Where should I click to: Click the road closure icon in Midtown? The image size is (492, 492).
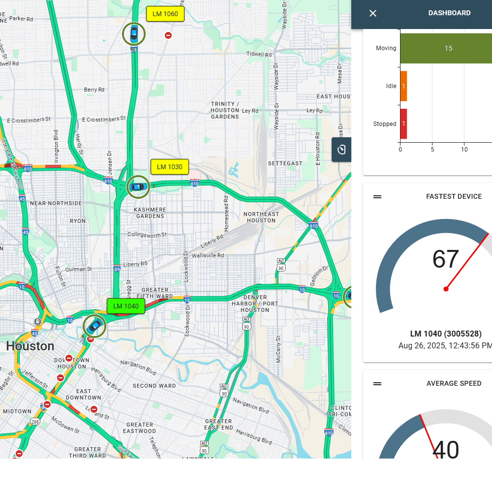point(46,404)
